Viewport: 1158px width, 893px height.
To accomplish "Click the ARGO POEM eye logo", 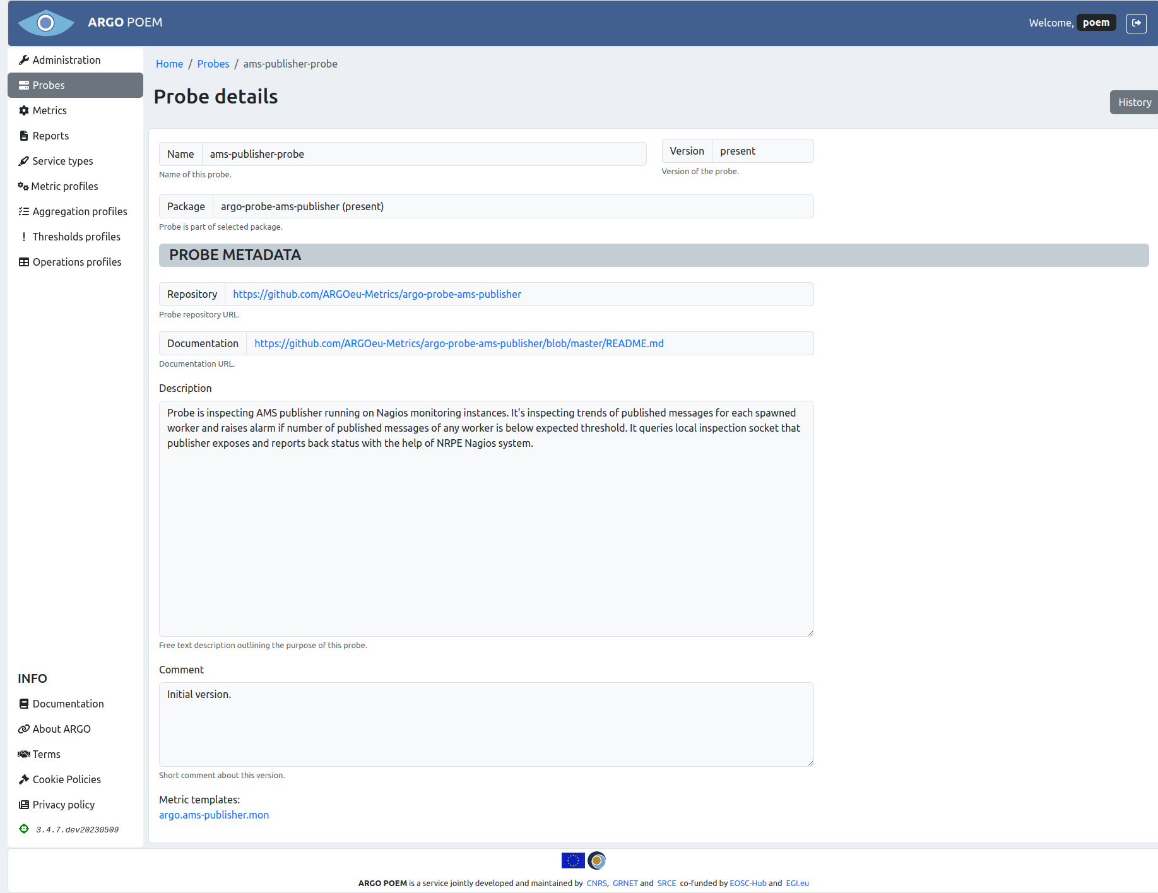I will (x=46, y=23).
